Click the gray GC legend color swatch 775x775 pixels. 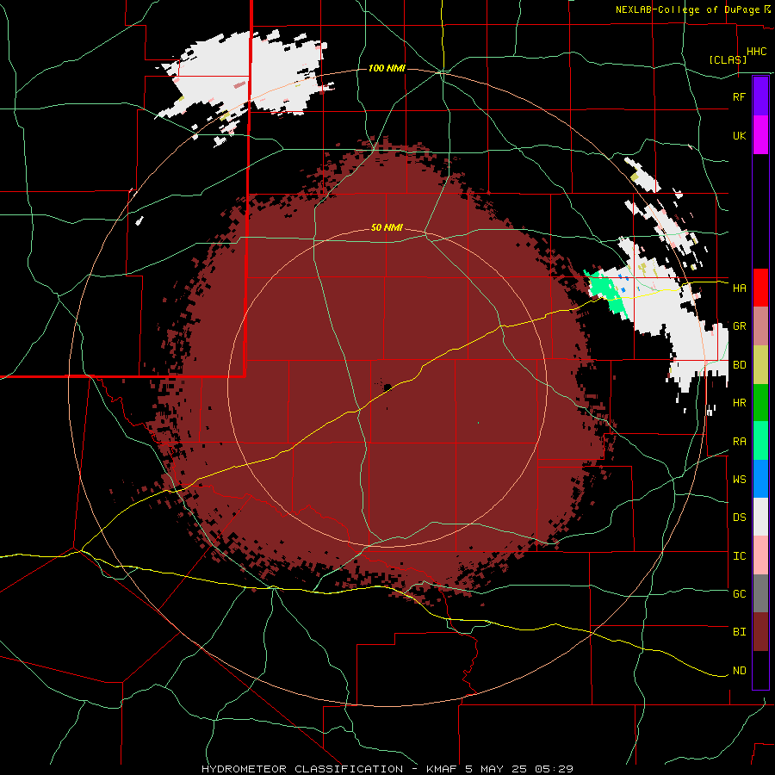click(x=760, y=593)
